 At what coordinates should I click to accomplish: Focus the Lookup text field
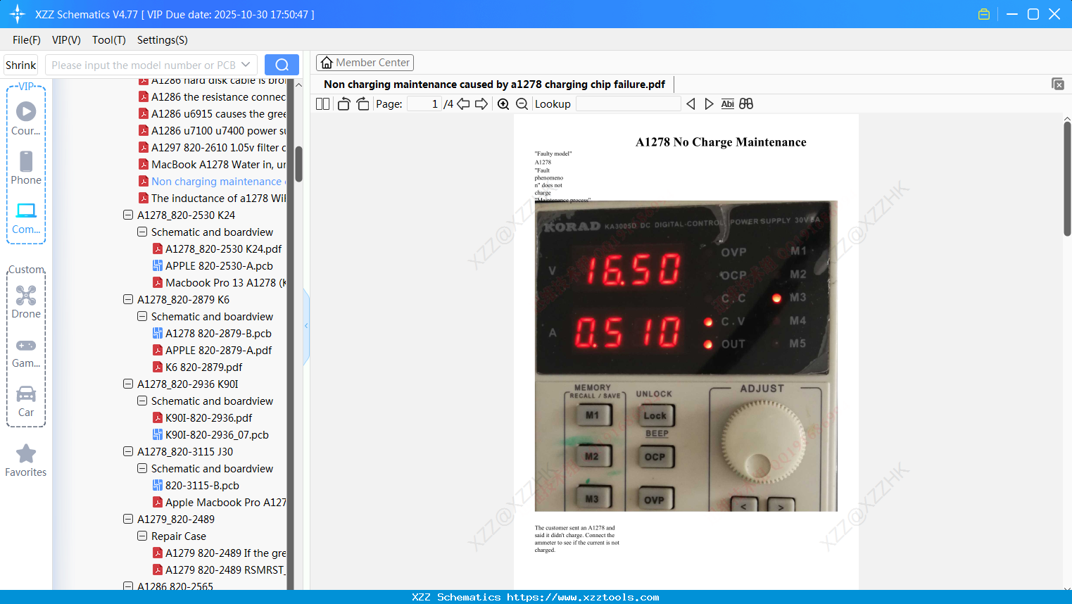(x=629, y=104)
